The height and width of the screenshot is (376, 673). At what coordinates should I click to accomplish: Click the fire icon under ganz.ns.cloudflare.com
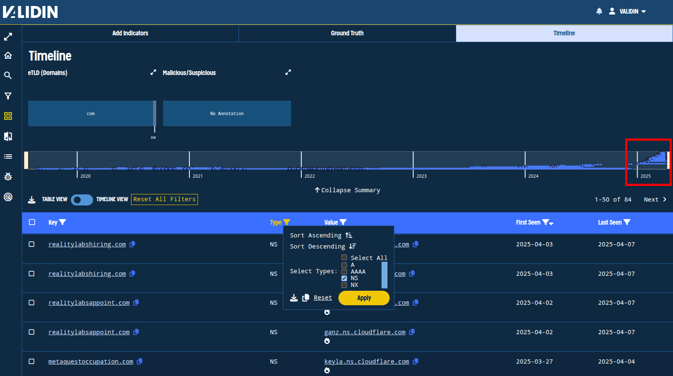click(327, 341)
